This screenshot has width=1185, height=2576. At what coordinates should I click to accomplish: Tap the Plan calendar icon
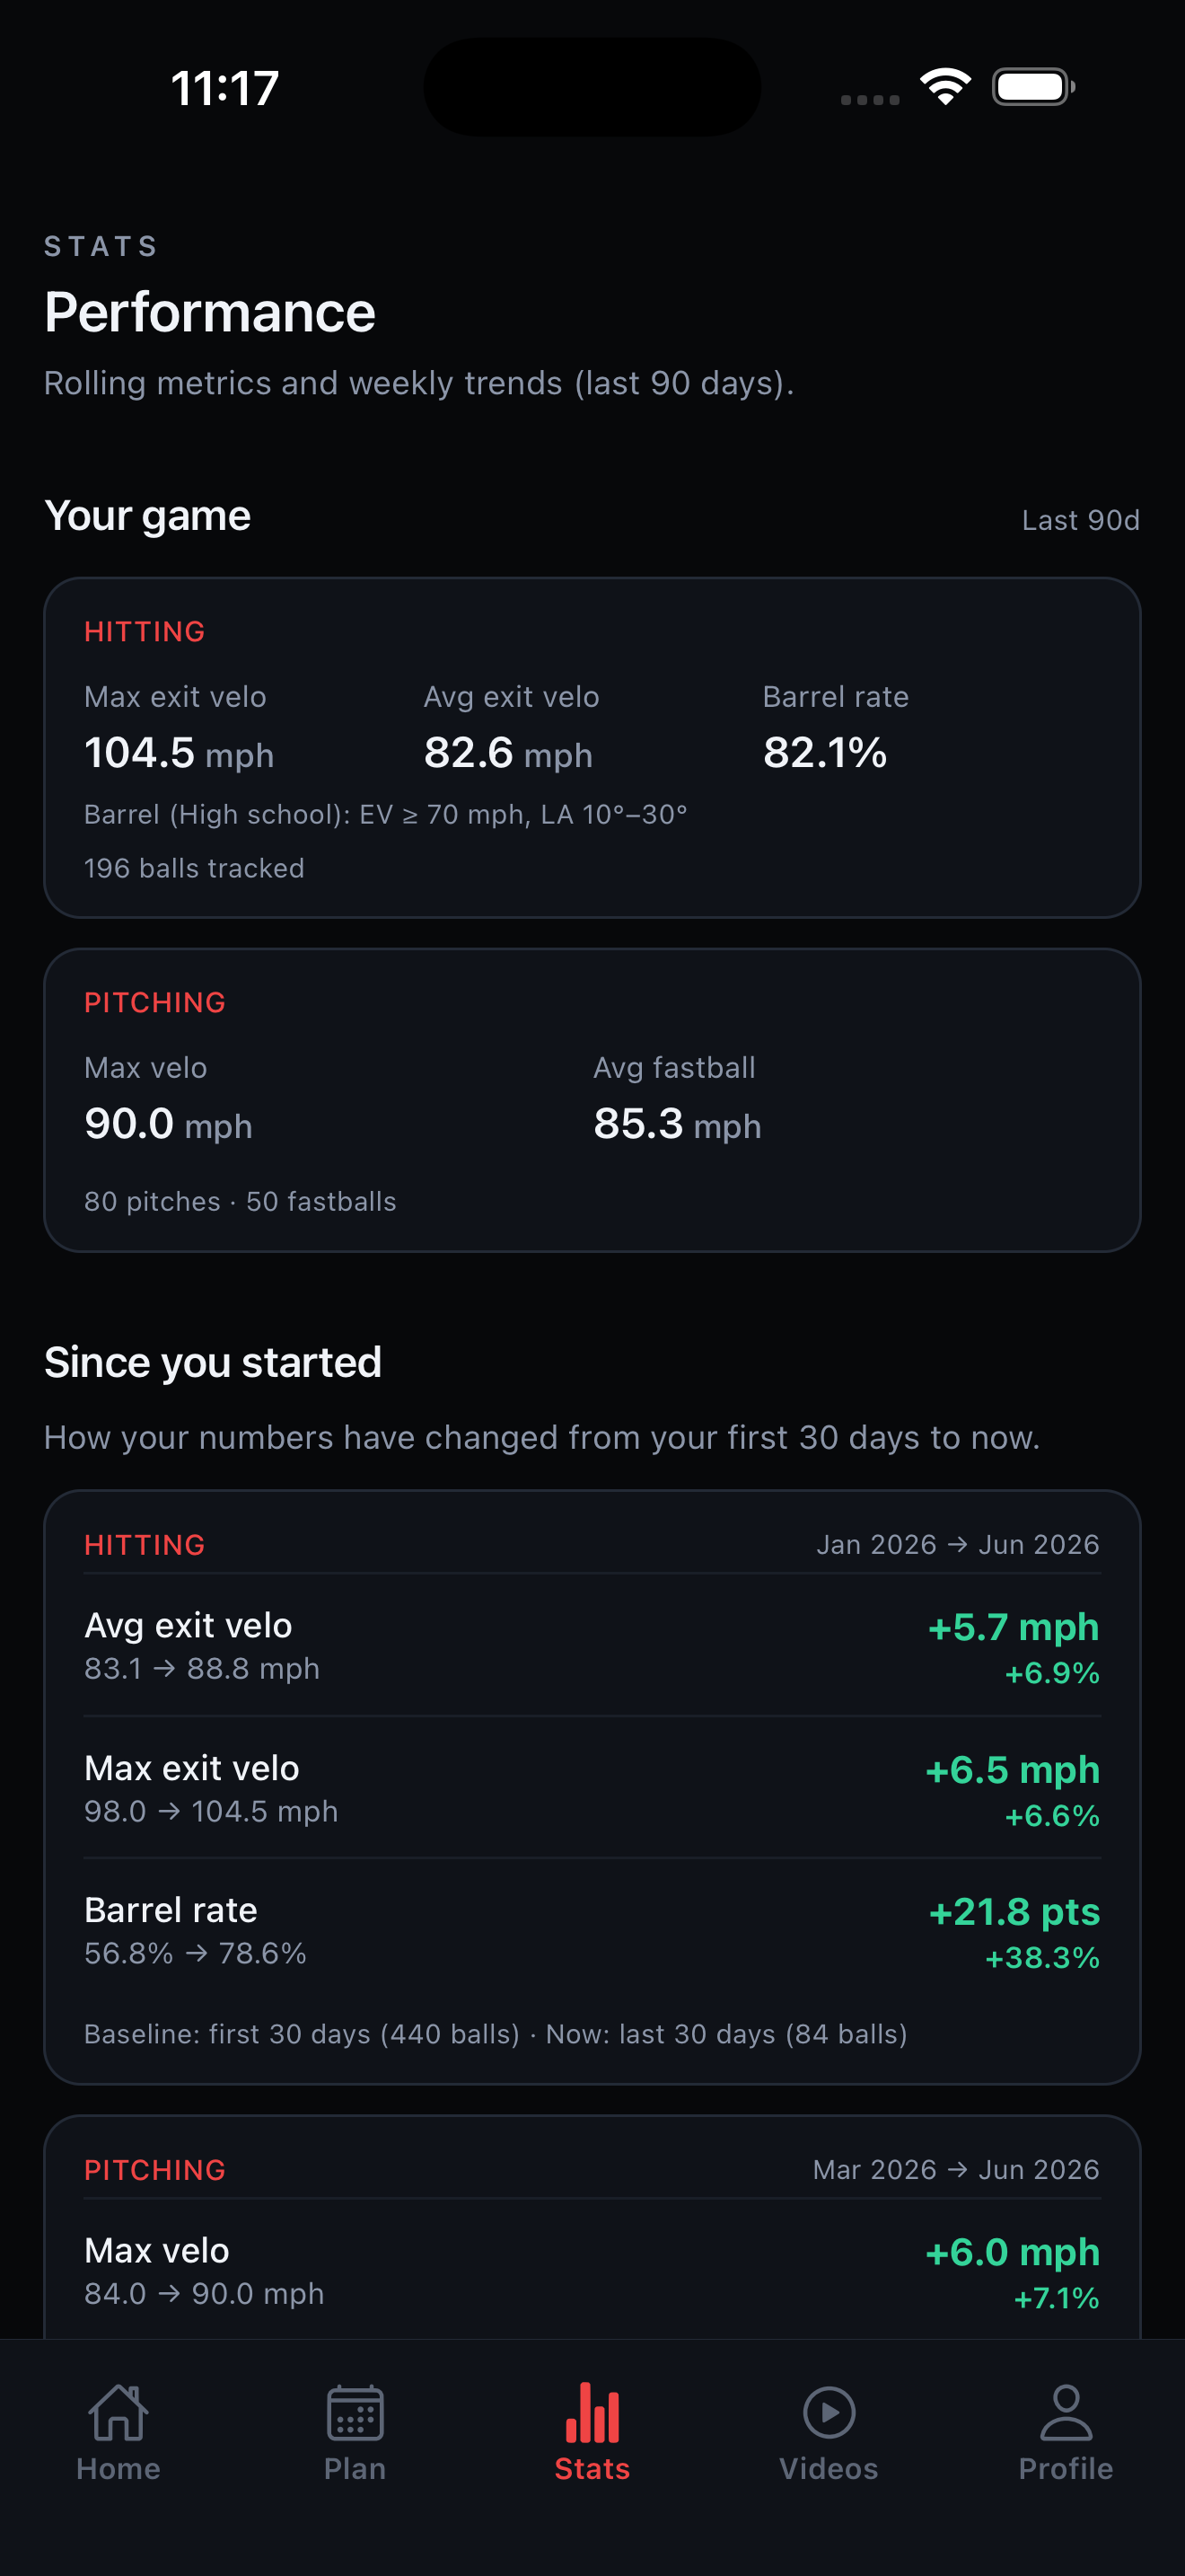click(355, 2412)
